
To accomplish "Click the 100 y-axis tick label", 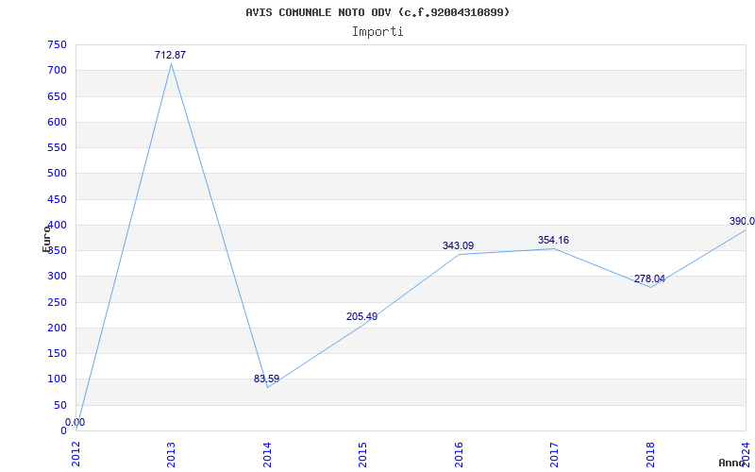I will pos(57,379).
